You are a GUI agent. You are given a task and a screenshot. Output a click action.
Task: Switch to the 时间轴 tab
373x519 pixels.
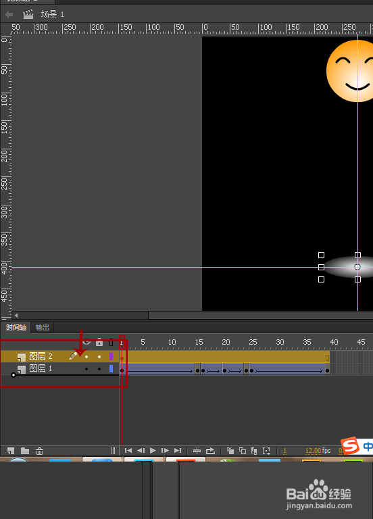[x=16, y=327]
